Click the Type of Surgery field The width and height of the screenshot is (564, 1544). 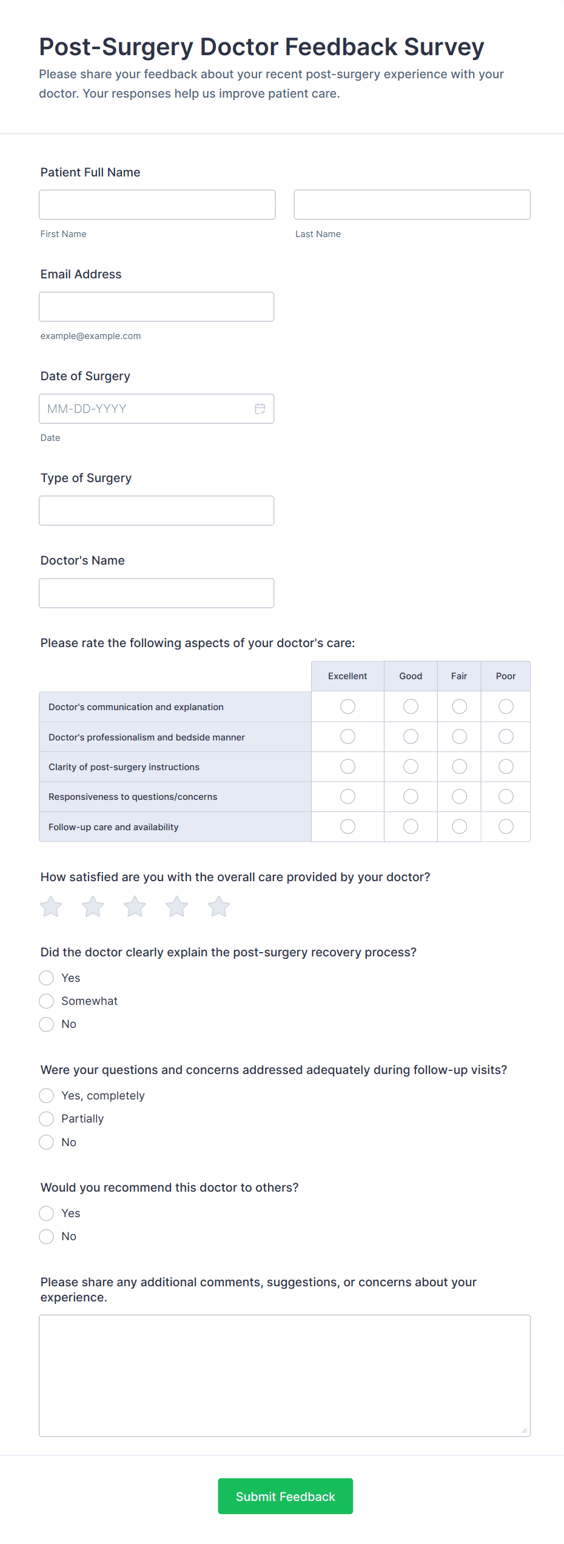(156, 511)
